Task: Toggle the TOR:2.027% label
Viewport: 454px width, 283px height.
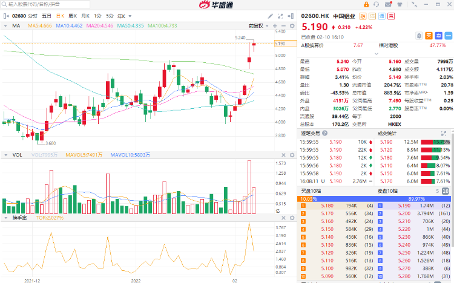Action: tap(50, 218)
